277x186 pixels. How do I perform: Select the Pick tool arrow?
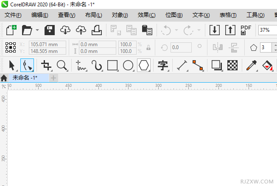tap(12, 66)
